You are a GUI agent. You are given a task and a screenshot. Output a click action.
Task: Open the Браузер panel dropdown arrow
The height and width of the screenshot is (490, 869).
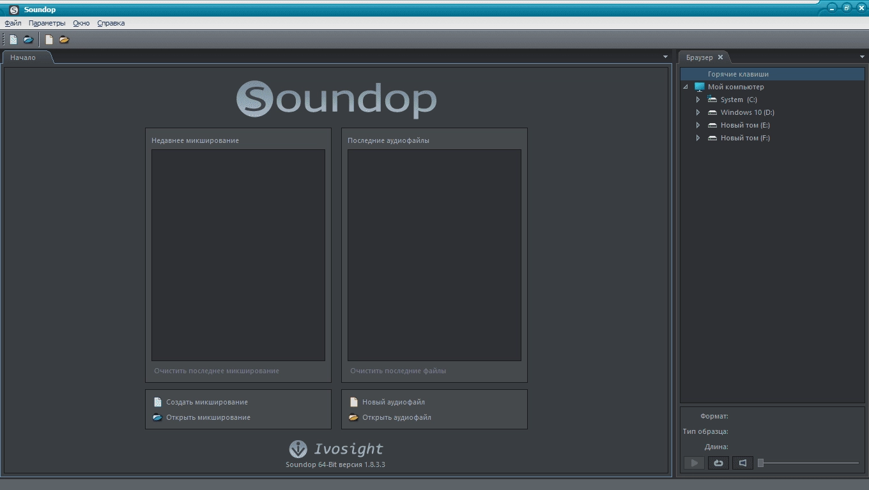(862, 57)
